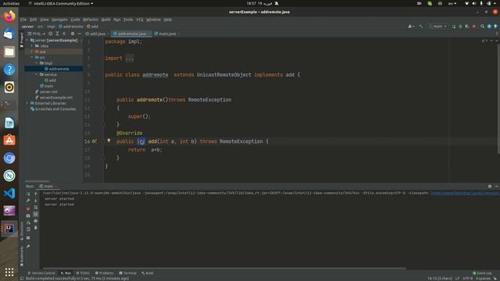Launch Firefox from the dock

[x=9, y=16]
